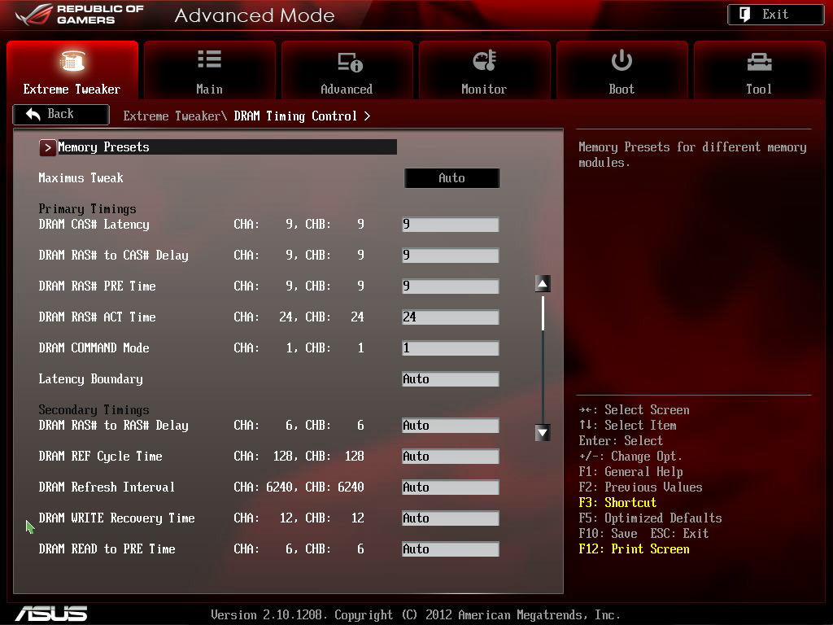Expand the Memory Presets submenu arrow

click(47, 148)
